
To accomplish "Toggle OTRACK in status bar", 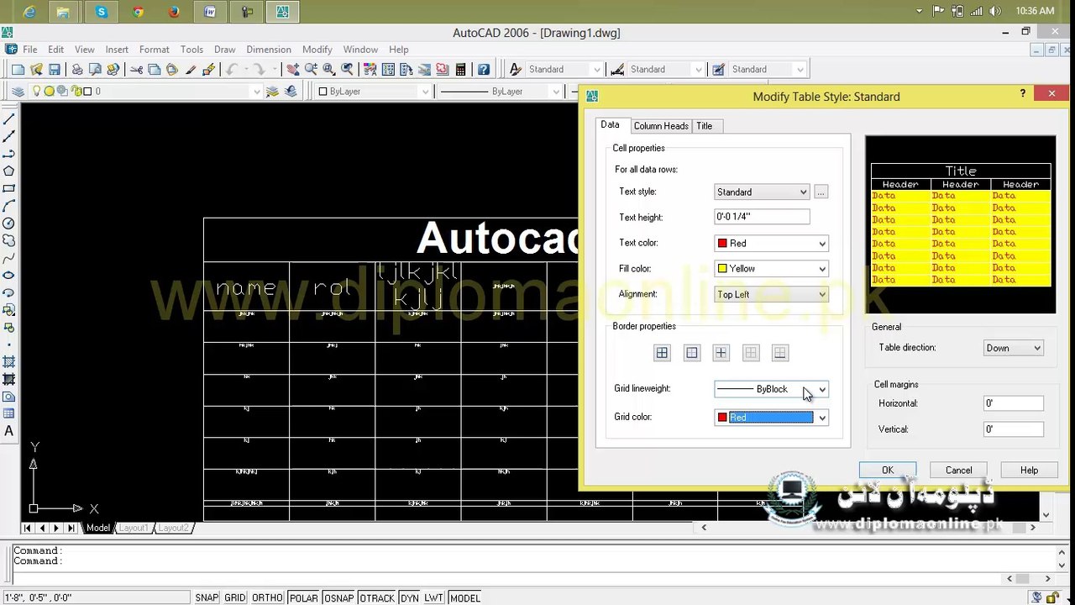I will click(x=377, y=598).
